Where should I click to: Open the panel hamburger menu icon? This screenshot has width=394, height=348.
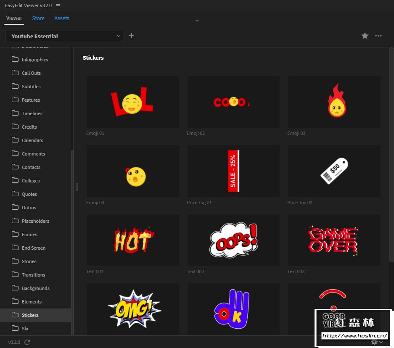[58, 5]
